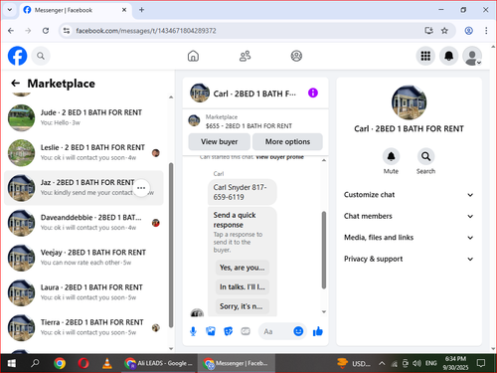Click the back arrow beside Marketplace
The height and width of the screenshot is (373, 497).
point(15,84)
